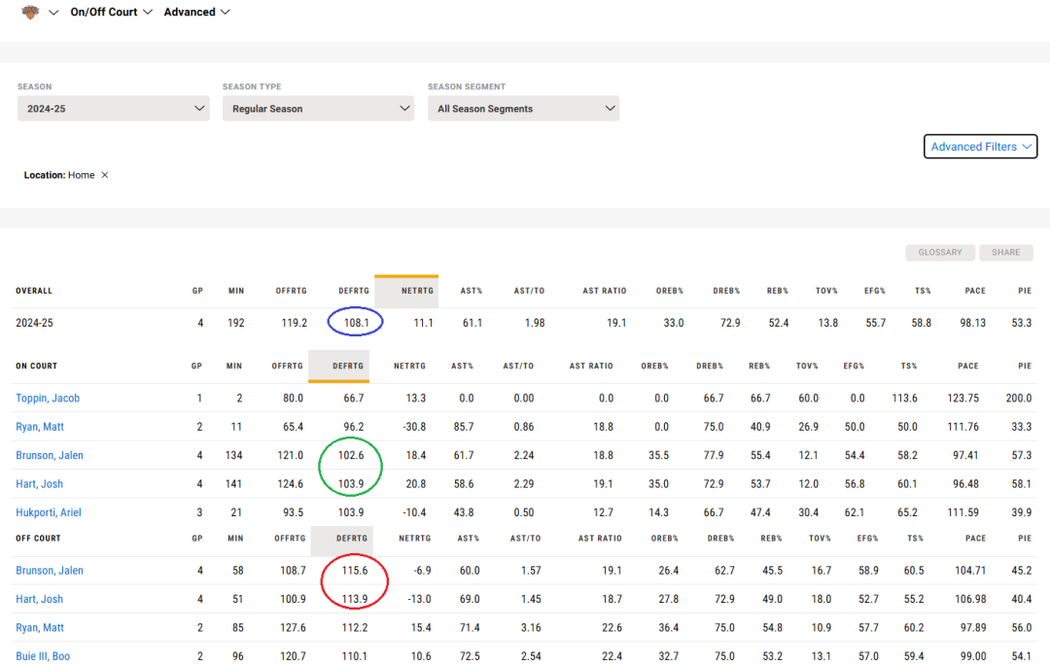This screenshot has width=1050, height=666.
Task: Open Matt Ryan's link in On Court table
Action: pos(40,427)
